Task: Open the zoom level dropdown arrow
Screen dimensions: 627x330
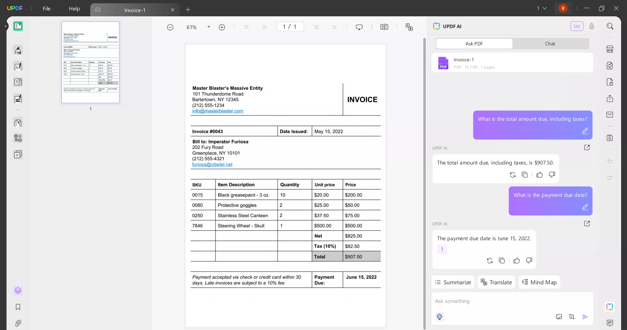Action: (x=209, y=27)
